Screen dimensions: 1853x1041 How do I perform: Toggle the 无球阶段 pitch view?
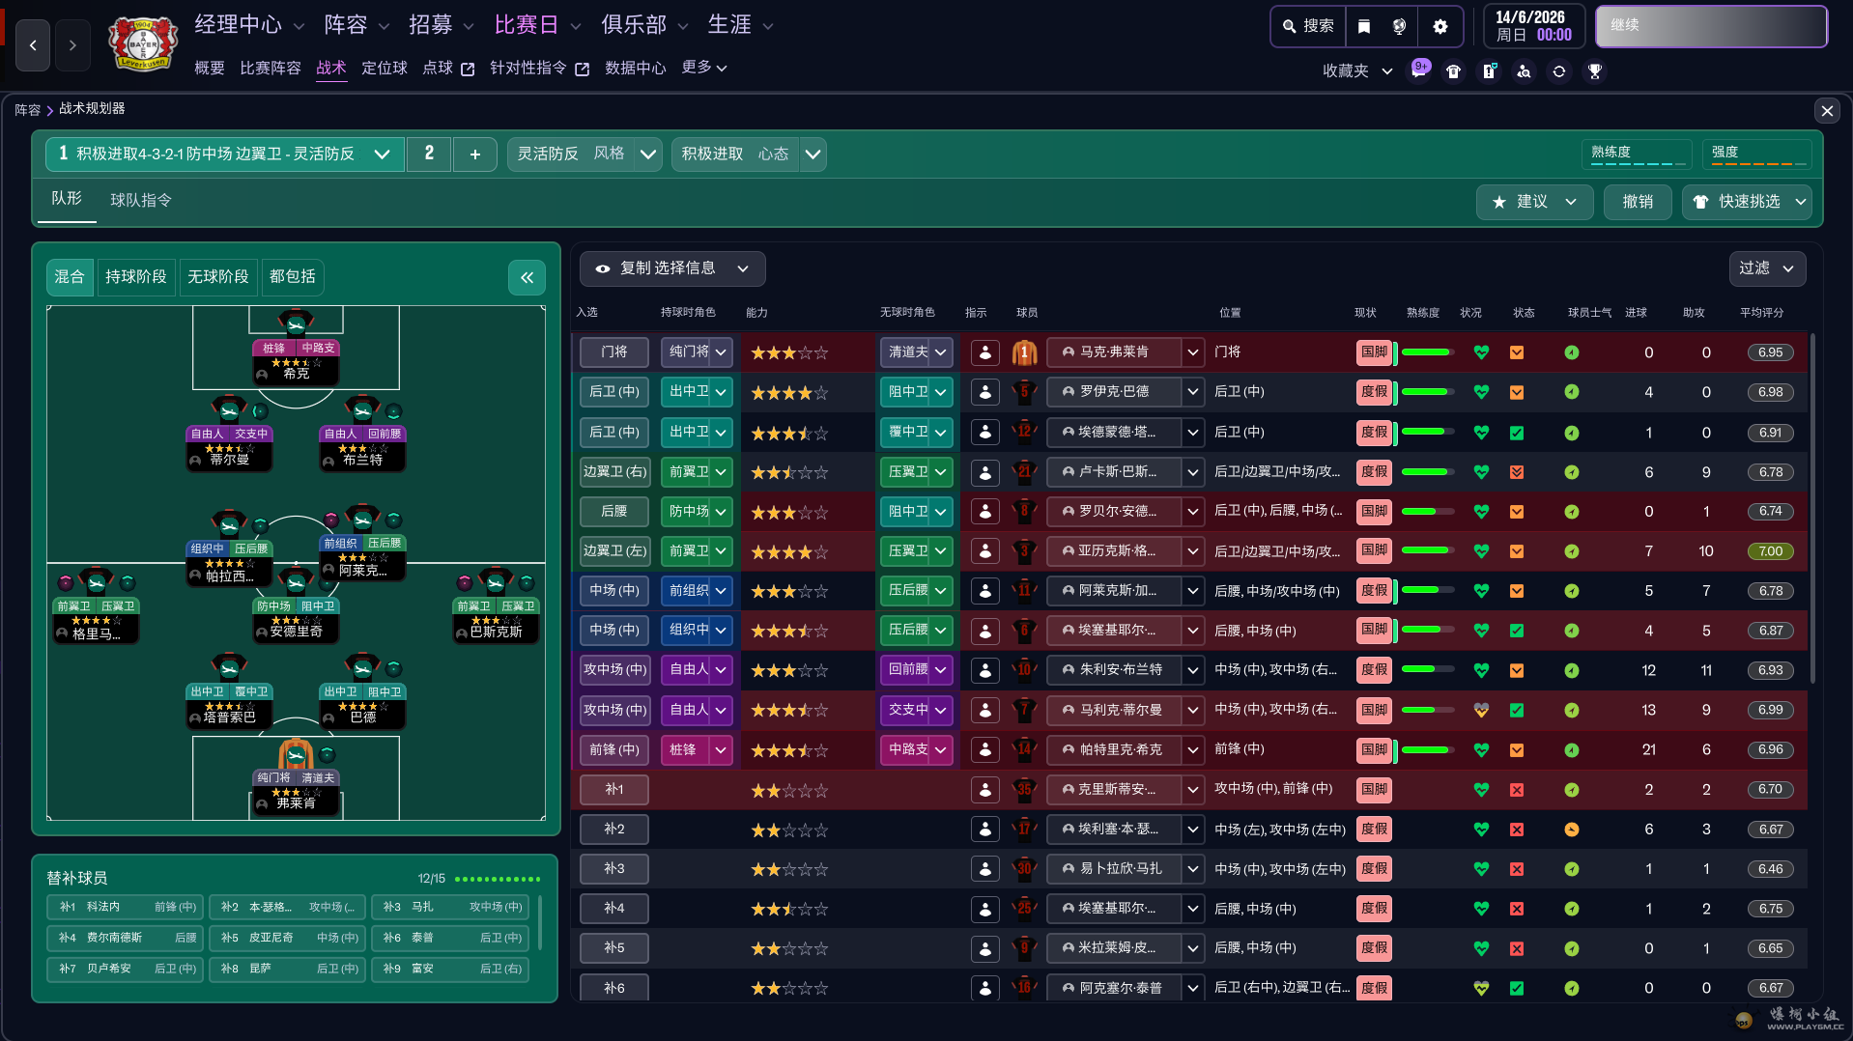coord(217,277)
